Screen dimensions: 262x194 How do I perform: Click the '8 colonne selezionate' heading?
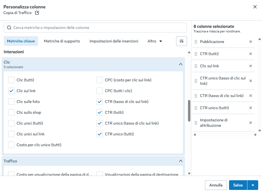(x=214, y=26)
